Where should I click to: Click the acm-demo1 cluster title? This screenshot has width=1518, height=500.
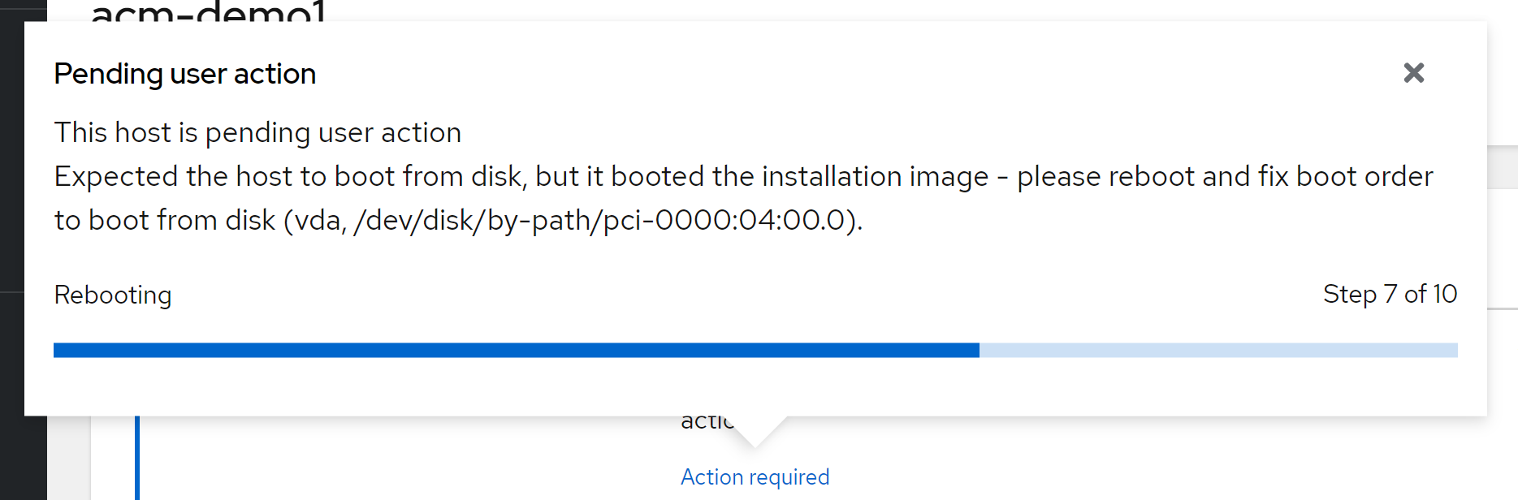coord(208,11)
